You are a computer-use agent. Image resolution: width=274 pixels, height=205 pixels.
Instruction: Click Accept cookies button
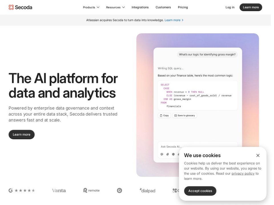tap(200, 191)
